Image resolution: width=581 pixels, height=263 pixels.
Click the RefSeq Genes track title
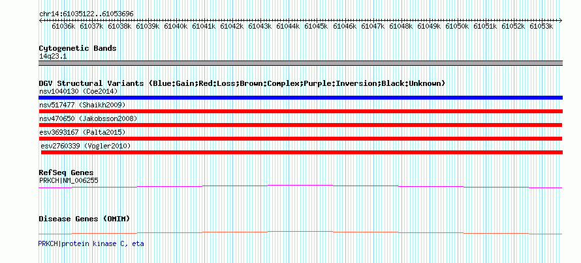click(67, 173)
